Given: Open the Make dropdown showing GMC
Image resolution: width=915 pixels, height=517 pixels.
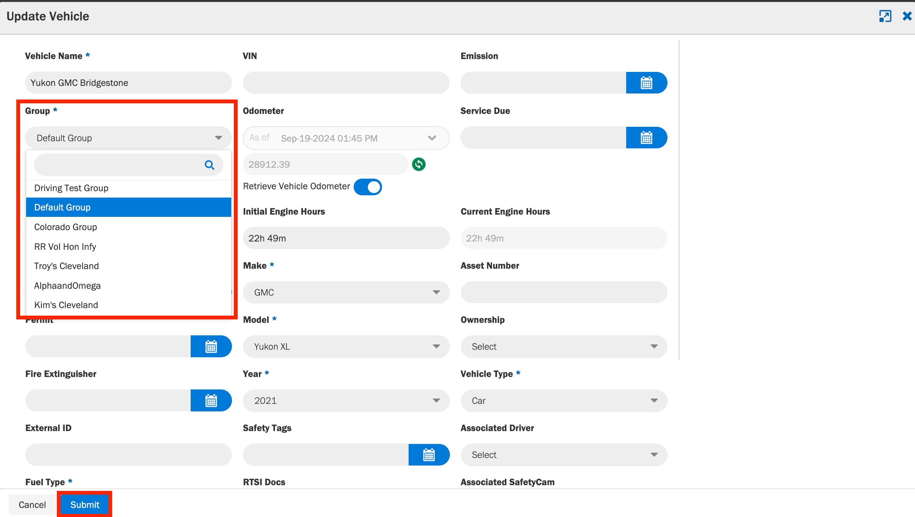Looking at the screenshot, I should coord(346,292).
